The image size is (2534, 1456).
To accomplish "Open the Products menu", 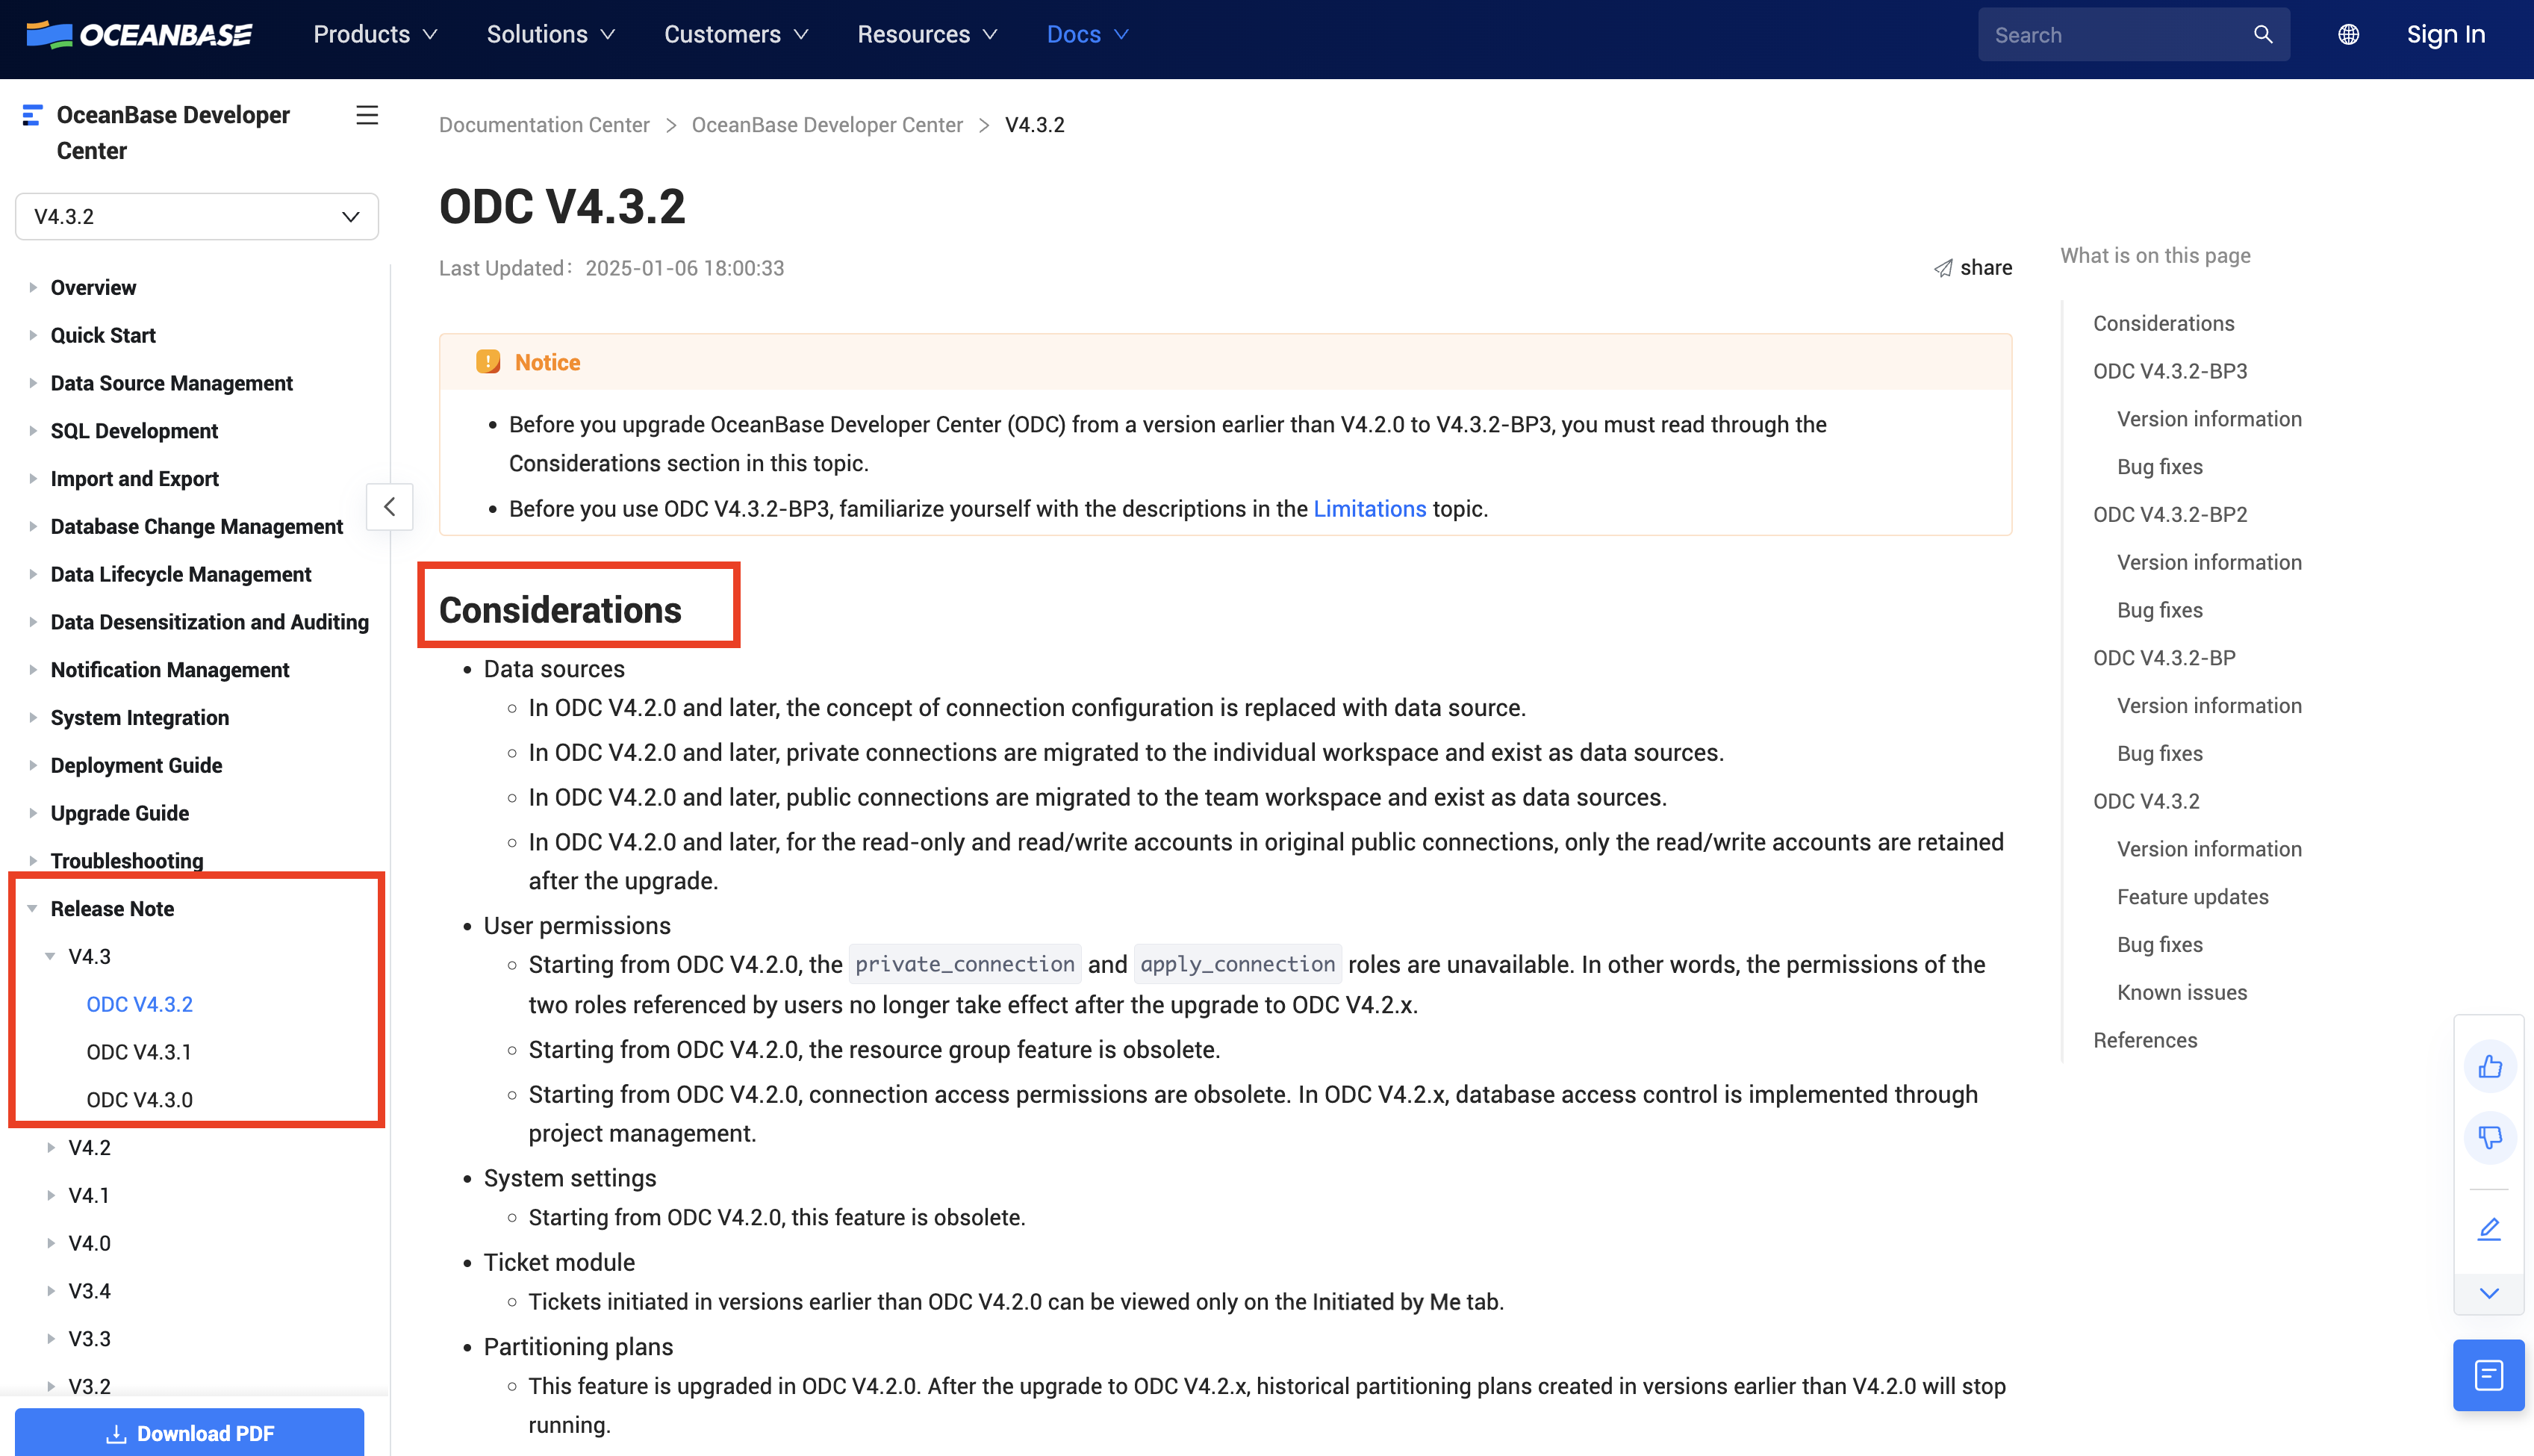I will pos(376,35).
